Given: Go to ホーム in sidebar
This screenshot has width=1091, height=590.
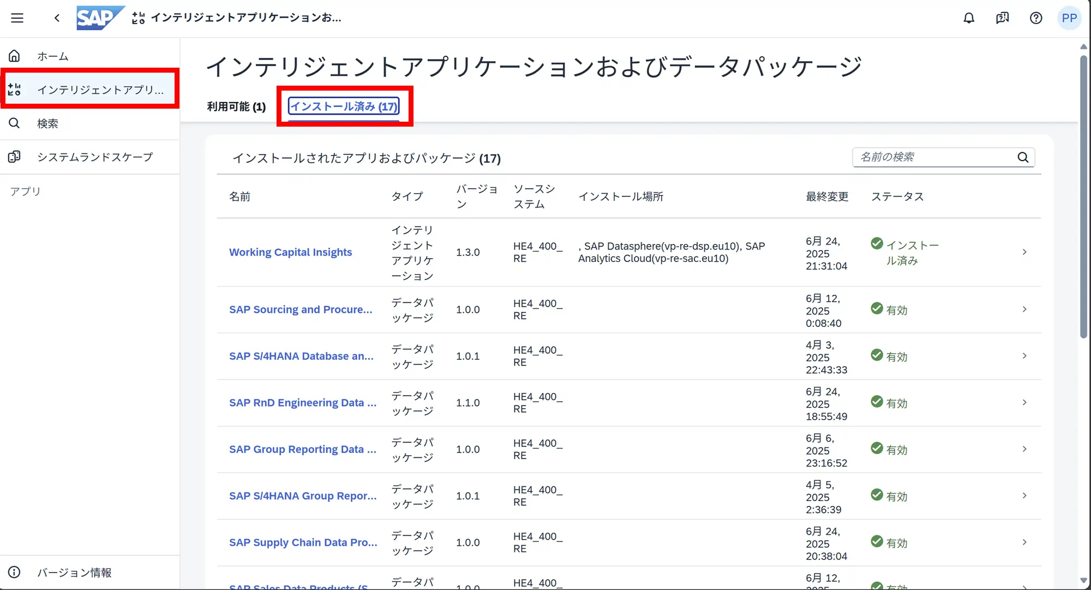Looking at the screenshot, I should pyautogui.click(x=52, y=56).
